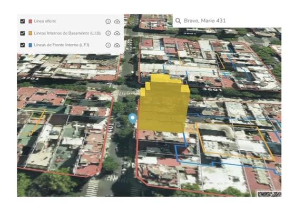The width and height of the screenshot is (304, 211).
Task: Click cloud download for Líneas Internas de Basamento
Action: tap(117, 33)
